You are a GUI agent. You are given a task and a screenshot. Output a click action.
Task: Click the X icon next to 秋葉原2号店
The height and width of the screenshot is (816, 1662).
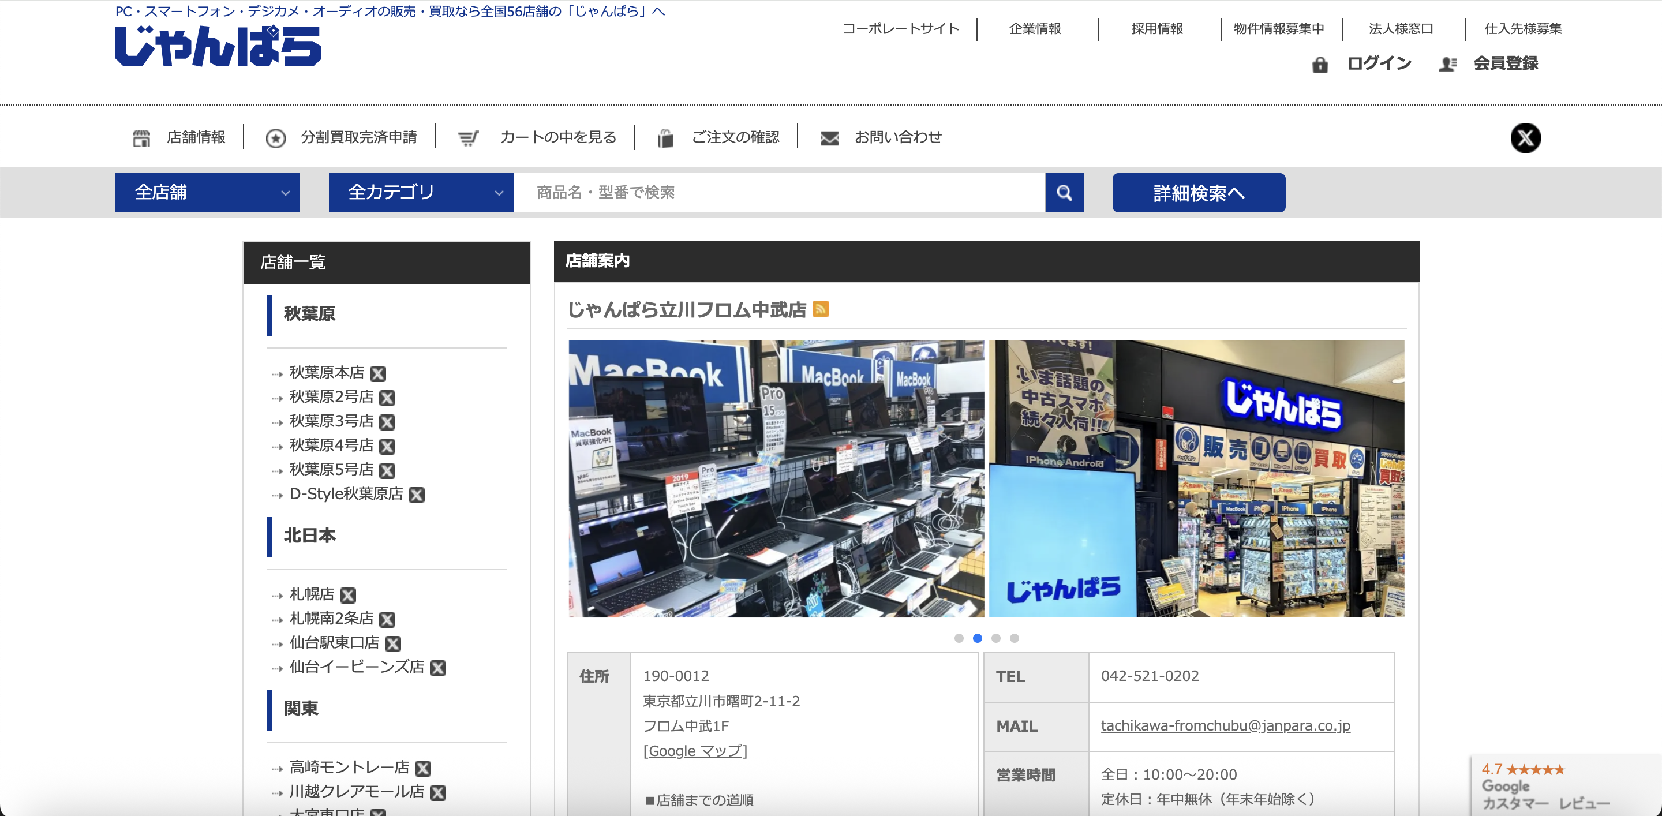tap(387, 398)
